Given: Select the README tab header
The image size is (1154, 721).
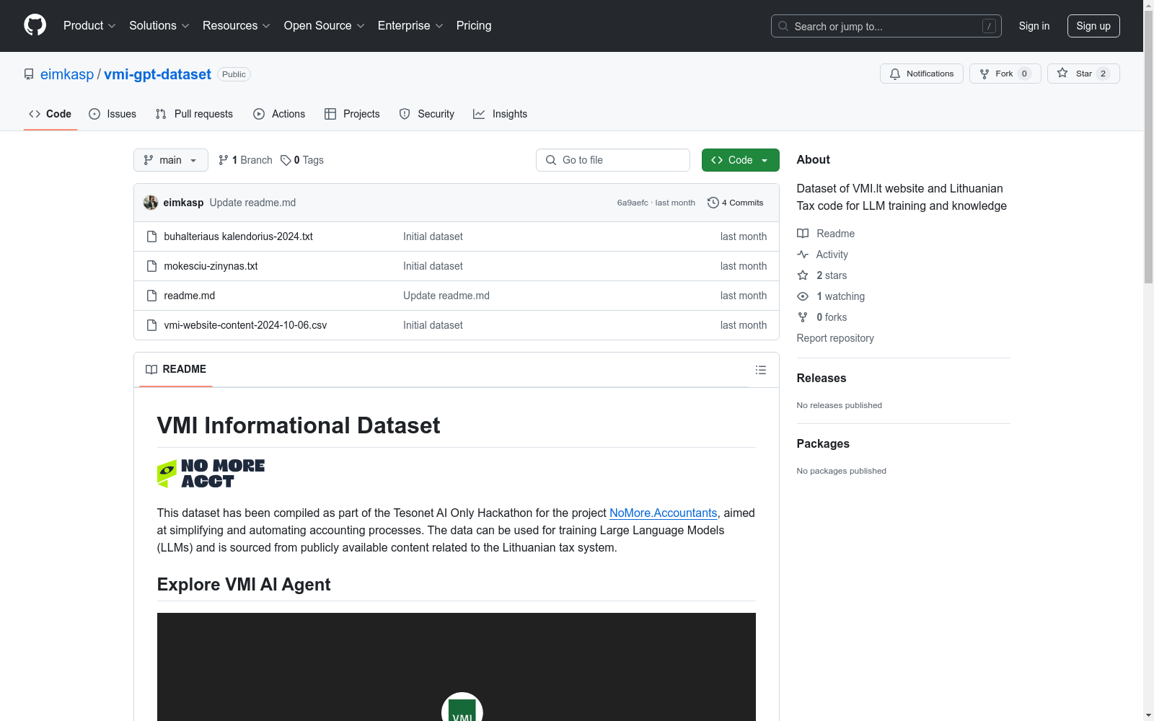Looking at the screenshot, I should point(176,369).
